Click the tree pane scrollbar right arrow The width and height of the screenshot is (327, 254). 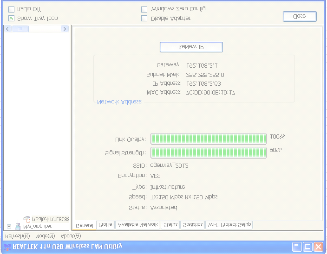click(65, 29)
